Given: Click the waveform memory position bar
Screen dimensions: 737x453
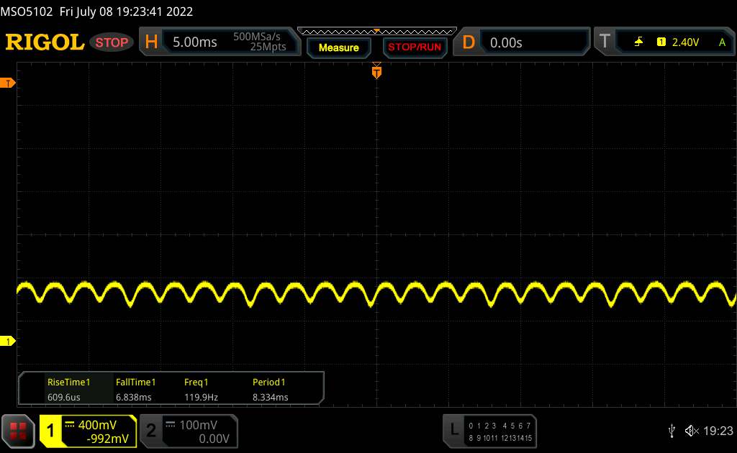Looking at the screenshot, I should click(x=376, y=32).
